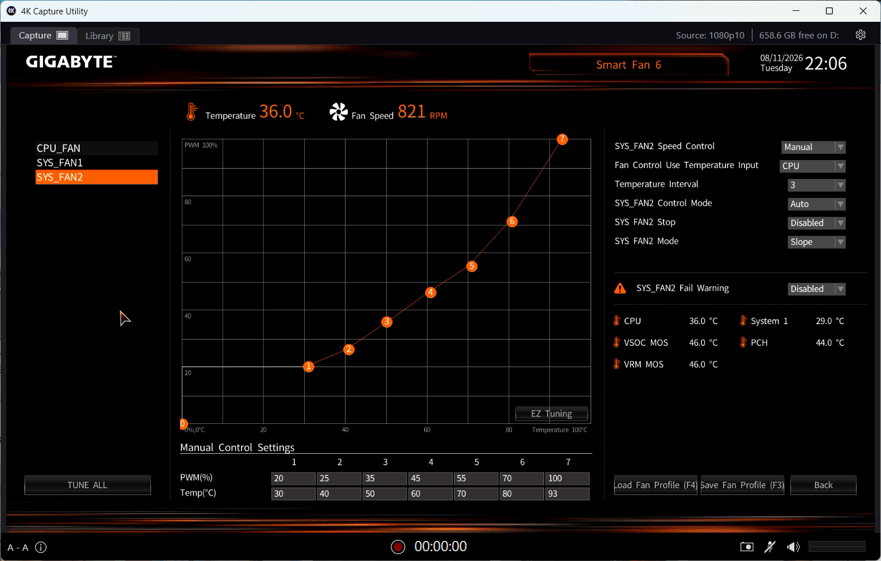Click the Temp(°C) field for point 1

click(x=293, y=494)
